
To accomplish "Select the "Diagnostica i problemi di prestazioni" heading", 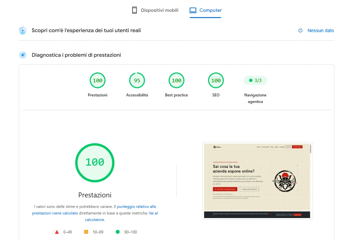I will tap(76, 55).
